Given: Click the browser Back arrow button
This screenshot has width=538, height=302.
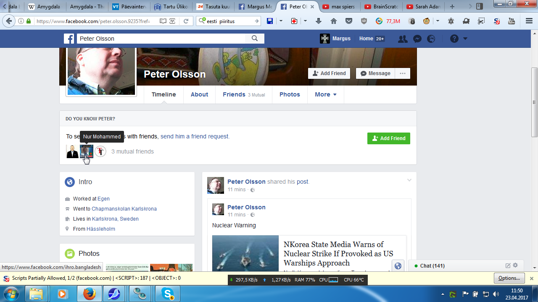Looking at the screenshot, I should [x=9, y=21].
